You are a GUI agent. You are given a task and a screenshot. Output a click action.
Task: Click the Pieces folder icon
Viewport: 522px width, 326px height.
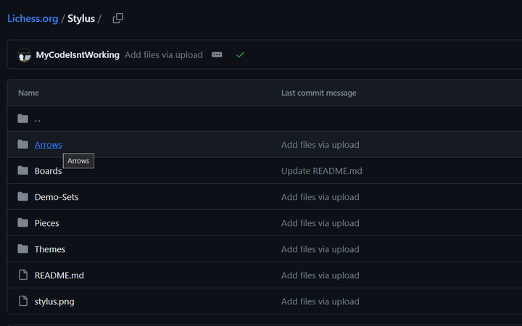pyautogui.click(x=22, y=223)
